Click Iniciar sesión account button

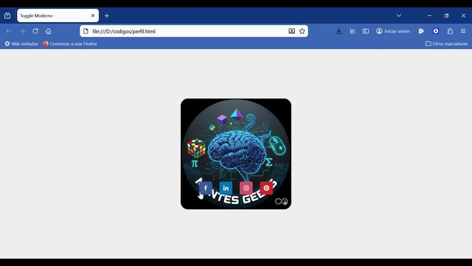pyautogui.click(x=393, y=31)
